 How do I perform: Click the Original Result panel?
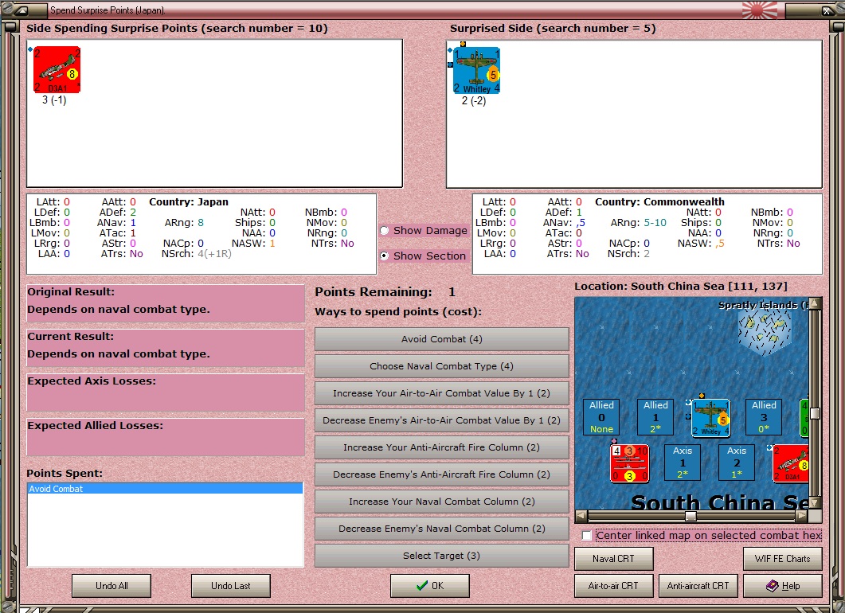pyautogui.click(x=166, y=304)
